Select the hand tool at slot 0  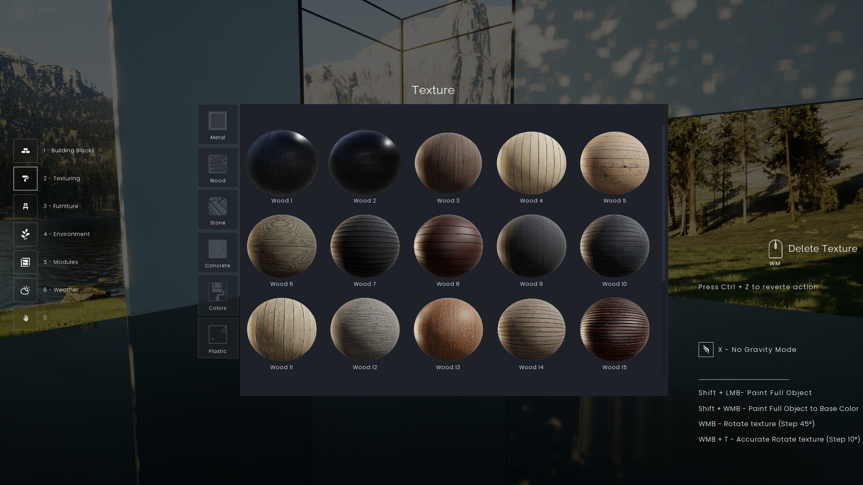click(25, 317)
